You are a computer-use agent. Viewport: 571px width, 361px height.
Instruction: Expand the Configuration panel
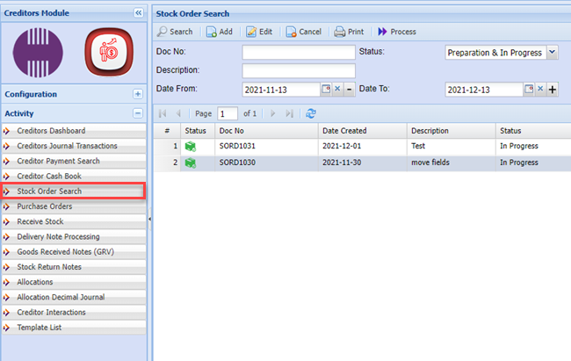pyautogui.click(x=137, y=94)
